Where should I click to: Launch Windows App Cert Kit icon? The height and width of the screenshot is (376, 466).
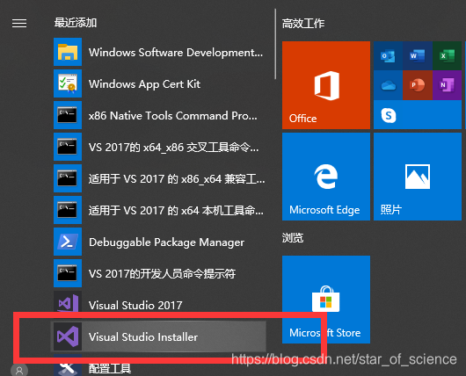pos(68,83)
